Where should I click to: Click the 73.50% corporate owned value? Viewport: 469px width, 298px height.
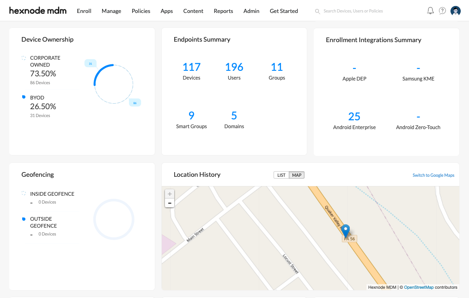pos(43,74)
